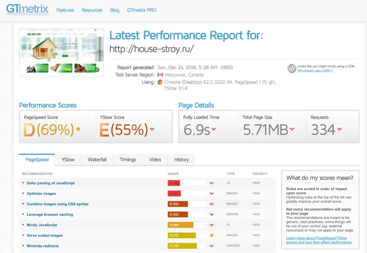Expand Minimize redirects disclosure triangle
Viewport: 367px width, 253px height.
23,245
